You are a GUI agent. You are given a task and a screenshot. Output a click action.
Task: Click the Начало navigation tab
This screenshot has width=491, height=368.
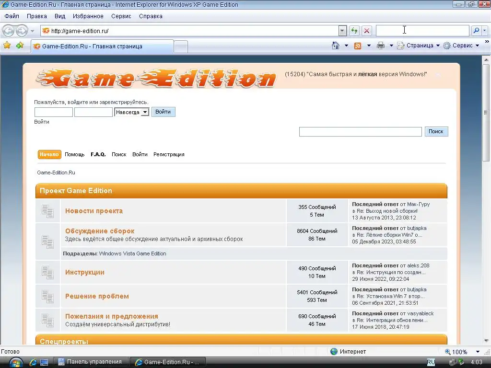pyautogui.click(x=49, y=154)
